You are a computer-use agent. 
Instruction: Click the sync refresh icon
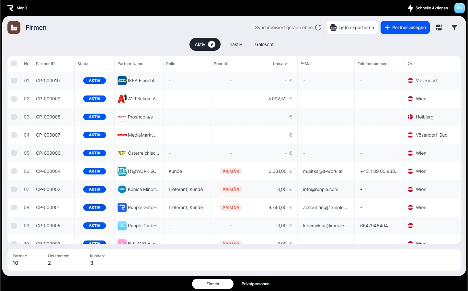point(318,28)
